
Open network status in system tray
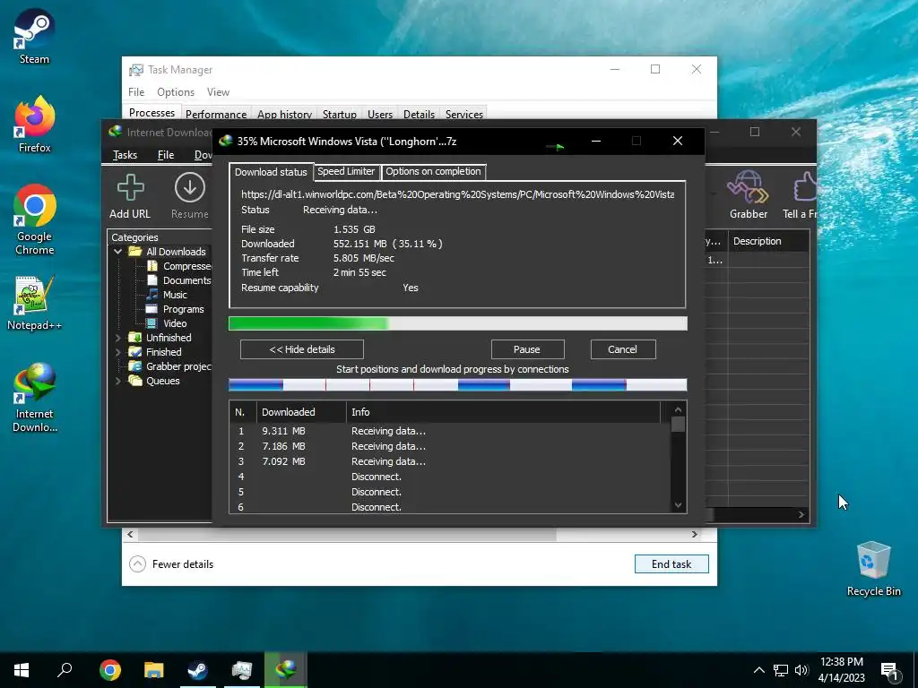781,670
